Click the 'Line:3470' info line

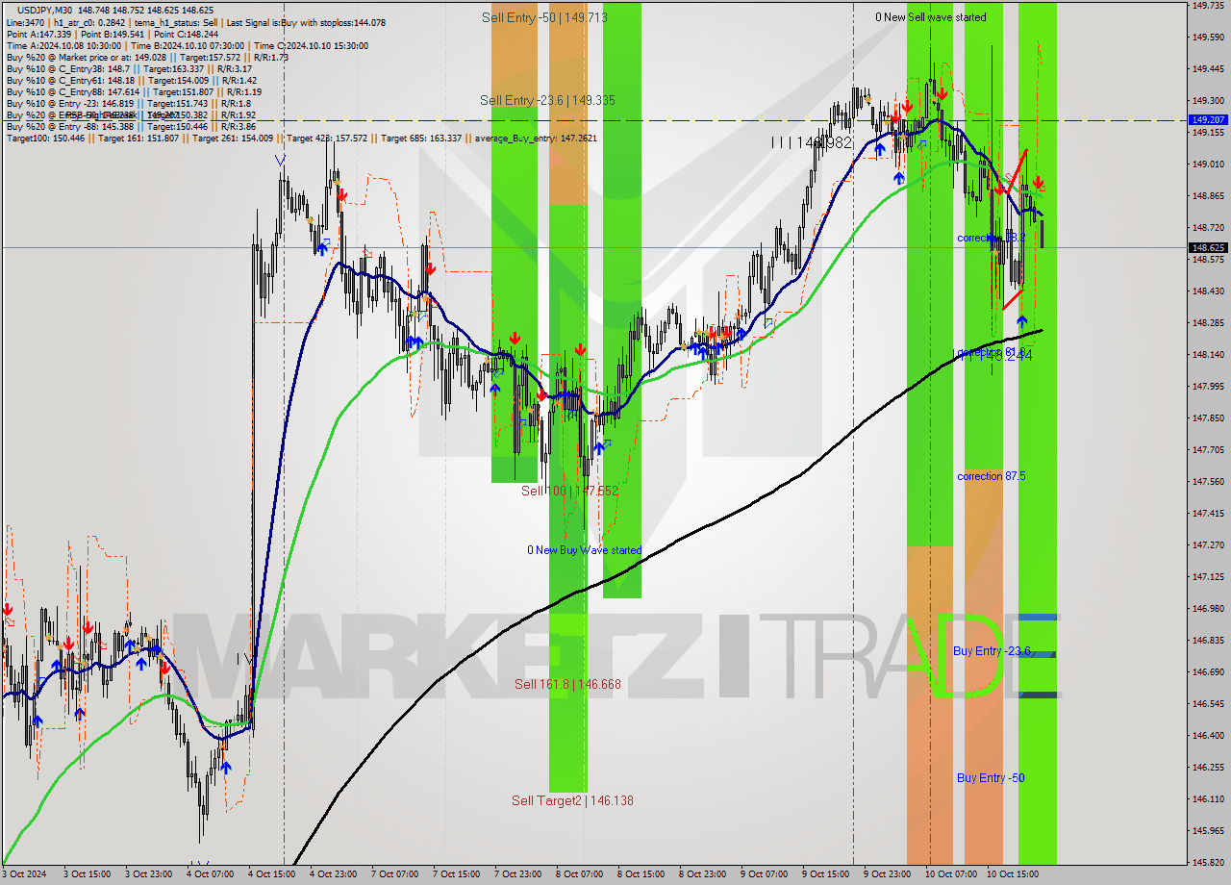point(196,22)
